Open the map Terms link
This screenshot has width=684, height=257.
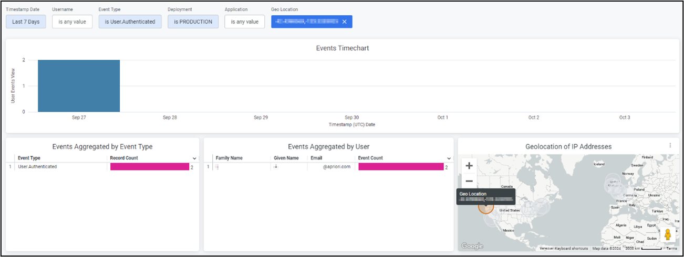click(671, 249)
